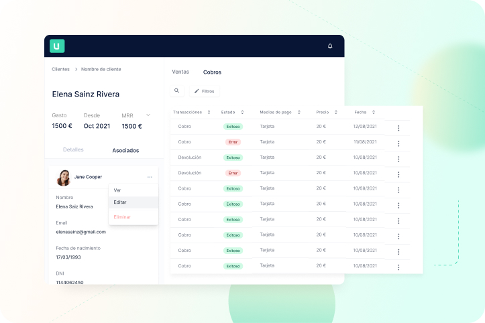
Task: Open three-dot menu on Jane Cooper card
Action: click(150, 177)
